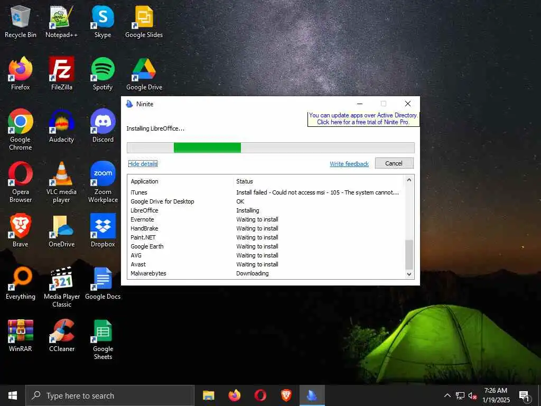Select the LibreOffice row
The height and width of the screenshot is (406, 541).
click(266, 210)
